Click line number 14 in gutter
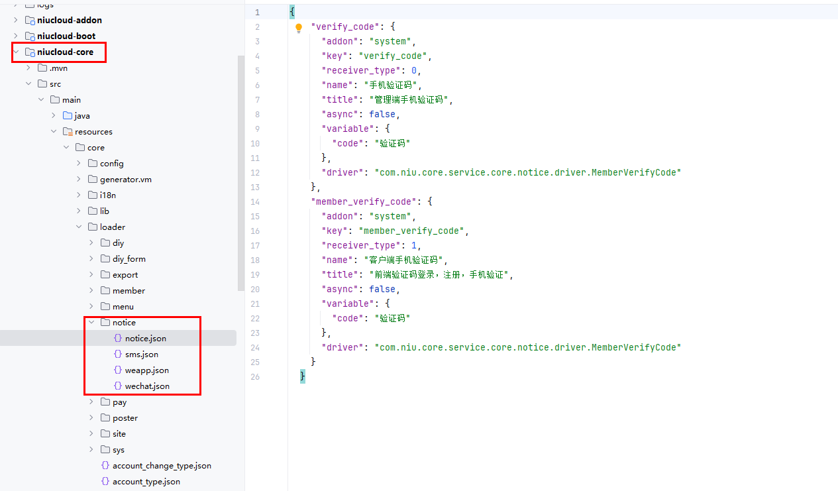The width and height of the screenshot is (838, 491). pyautogui.click(x=256, y=201)
